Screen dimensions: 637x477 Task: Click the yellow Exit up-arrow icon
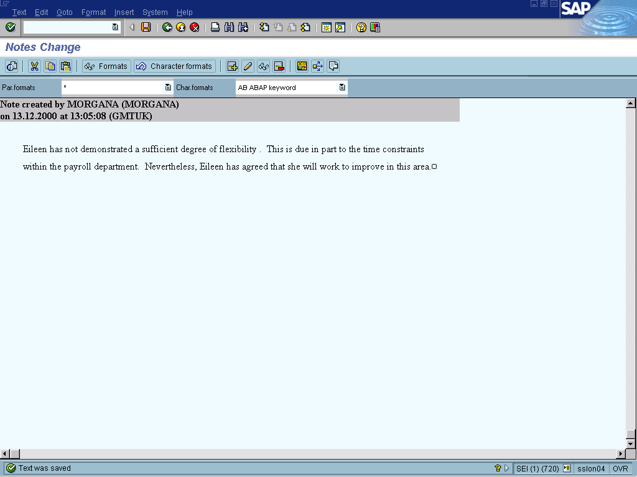(x=181, y=27)
